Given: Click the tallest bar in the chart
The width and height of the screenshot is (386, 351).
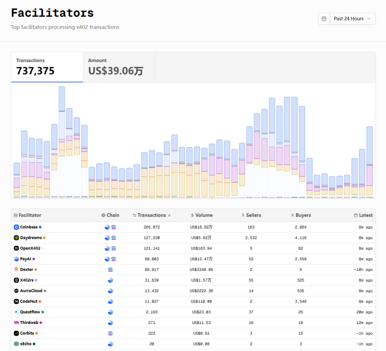Looking at the screenshot, I should coord(61,140).
